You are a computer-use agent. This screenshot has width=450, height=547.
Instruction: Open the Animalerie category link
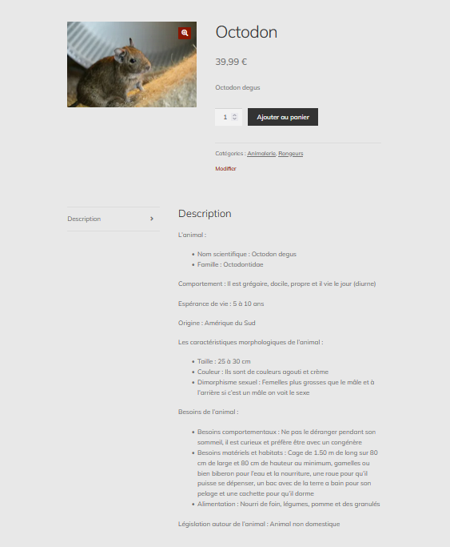(261, 154)
